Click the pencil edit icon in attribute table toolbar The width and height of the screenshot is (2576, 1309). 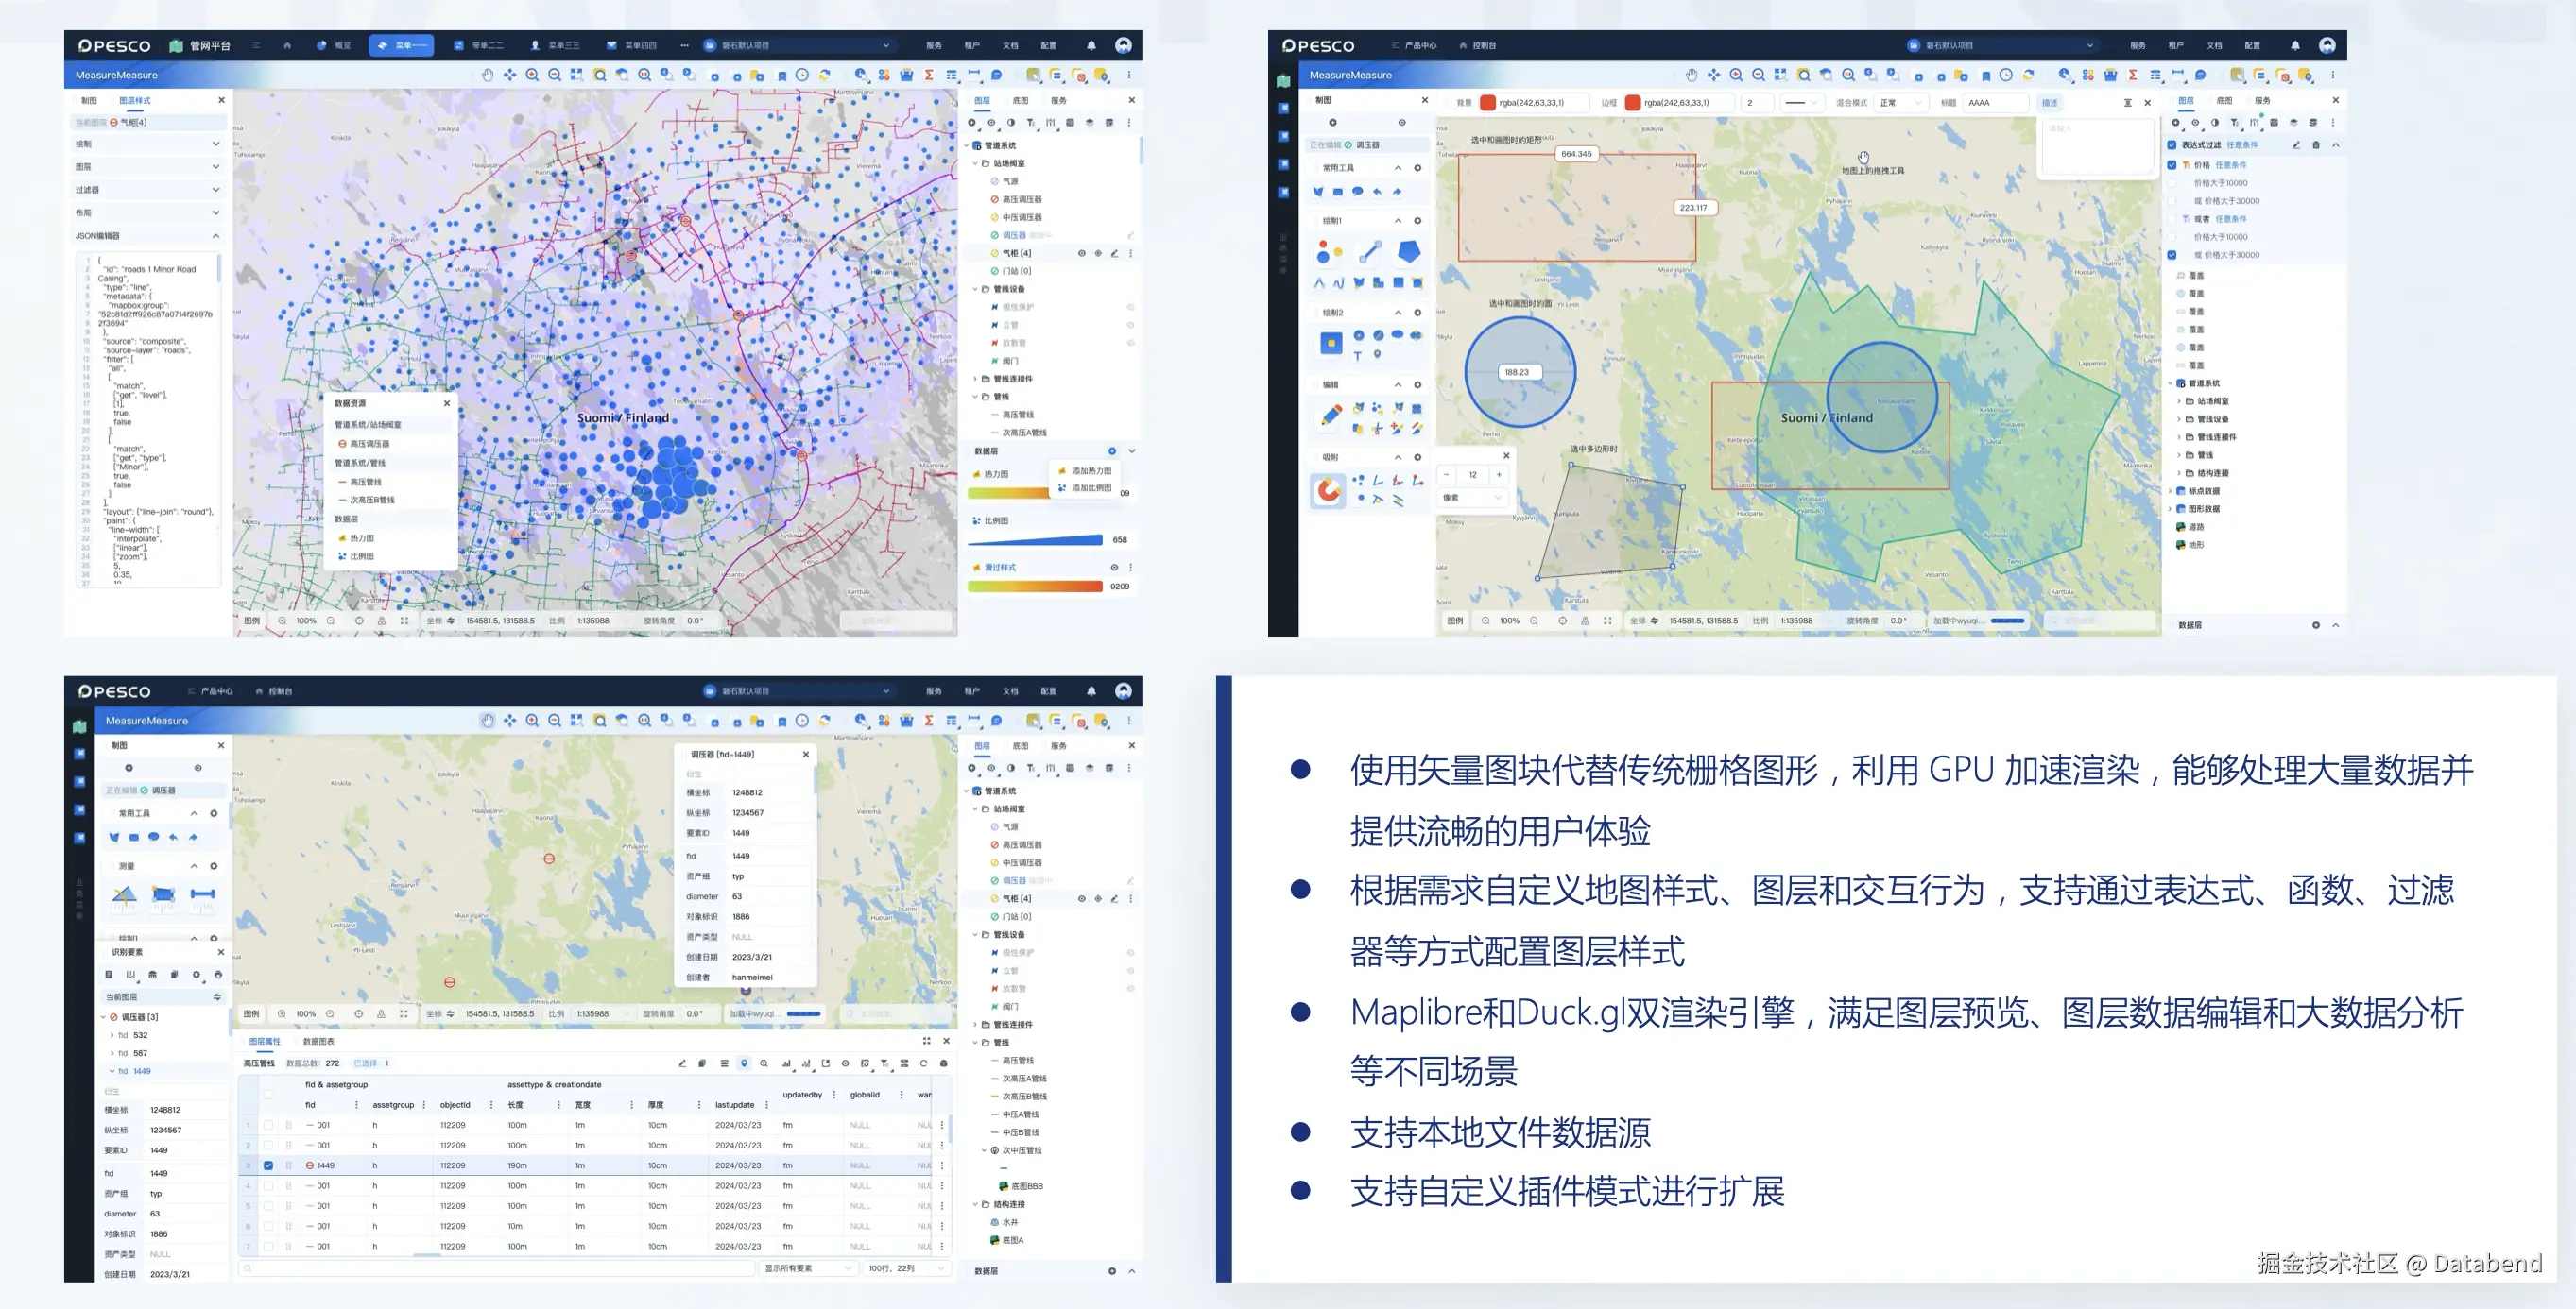point(682,1063)
